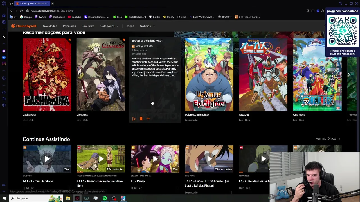Open options menu for One Piece T1 E1
360x202 pixels.
click(231, 192)
